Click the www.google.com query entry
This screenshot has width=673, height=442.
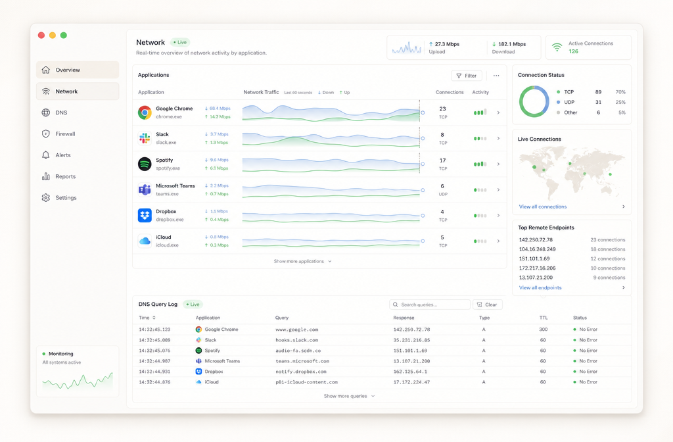tap(296, 330)
